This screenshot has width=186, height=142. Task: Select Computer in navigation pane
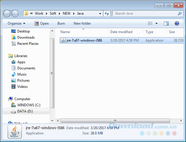coord(22,99)
